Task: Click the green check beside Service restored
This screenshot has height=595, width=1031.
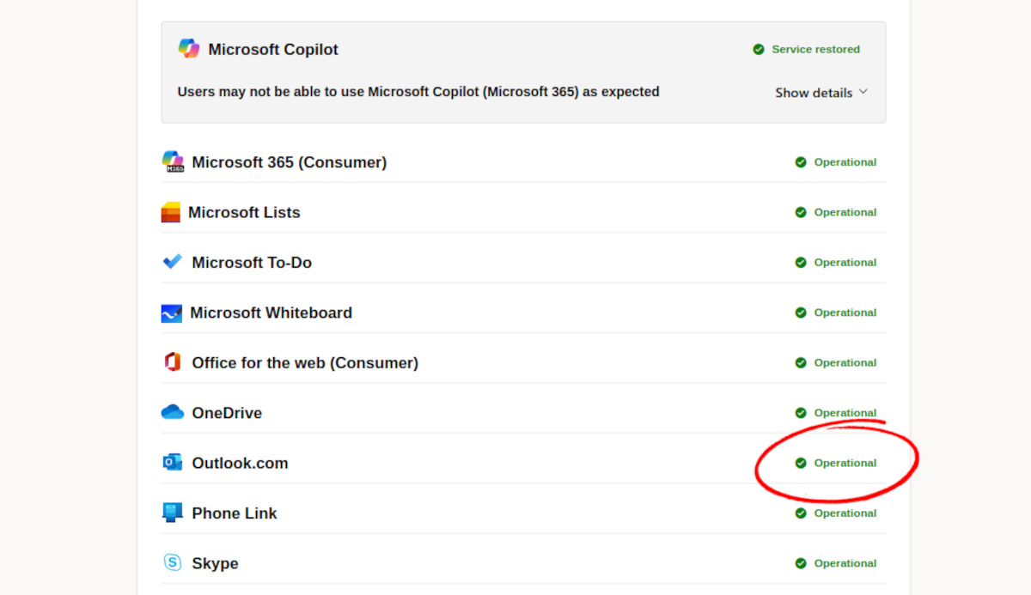Action: tap(759, 50)
